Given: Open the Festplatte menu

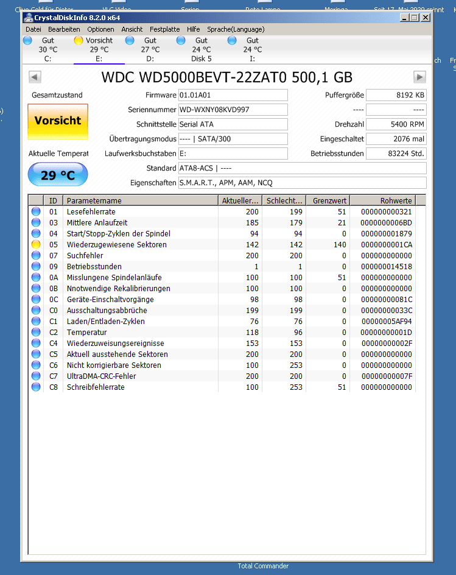Looking at the screenshot, I should (164, 29).
